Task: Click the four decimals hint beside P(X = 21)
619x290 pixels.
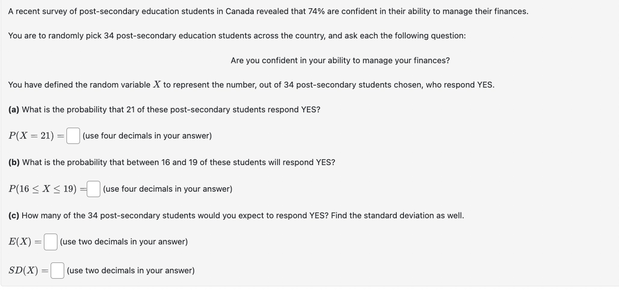Action: tap(147, 136)
